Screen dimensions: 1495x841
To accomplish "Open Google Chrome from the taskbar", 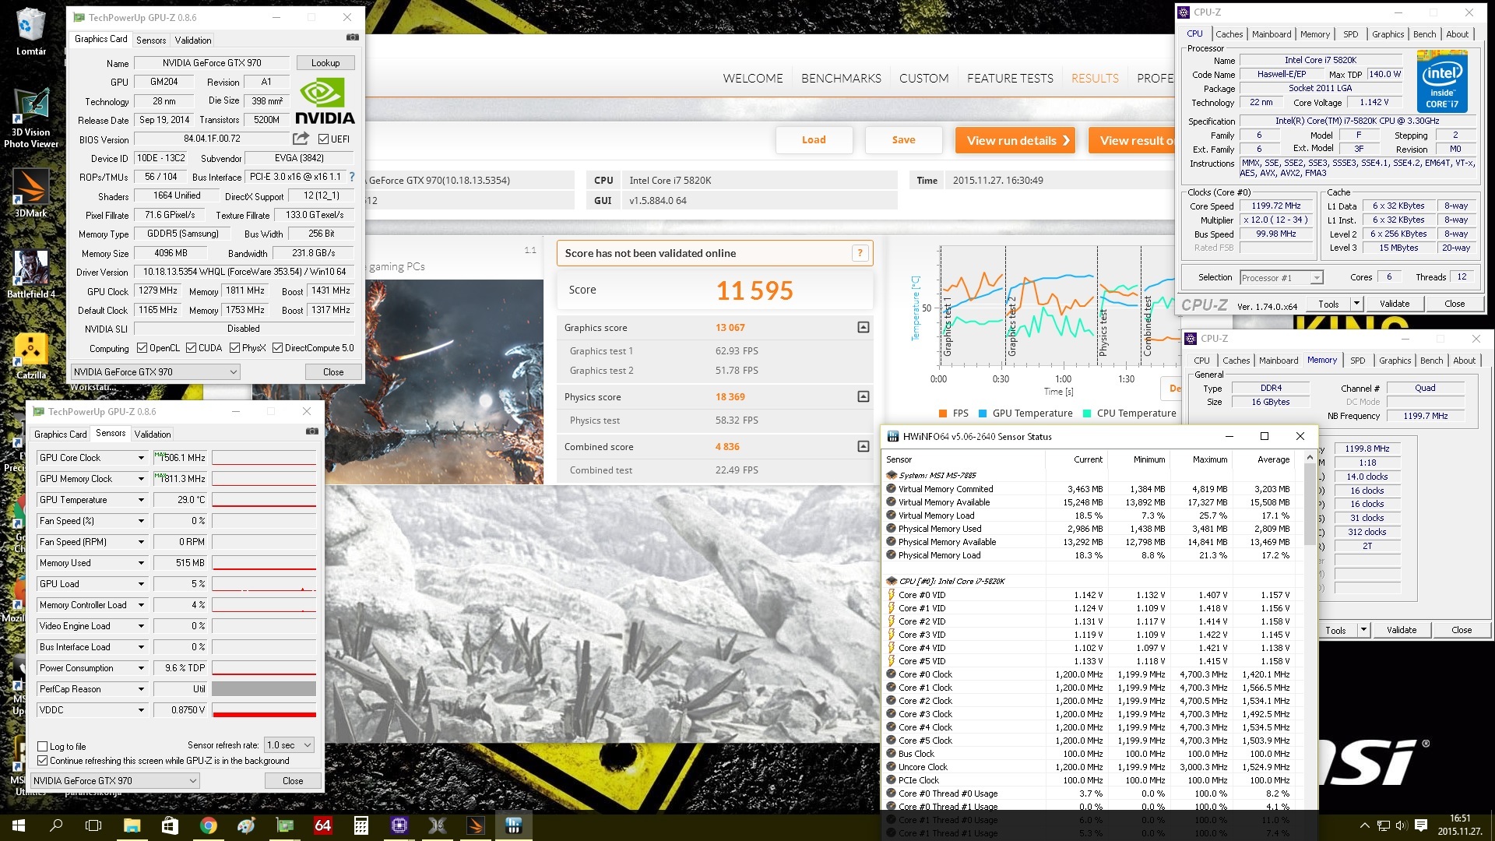I will point(208,825).
